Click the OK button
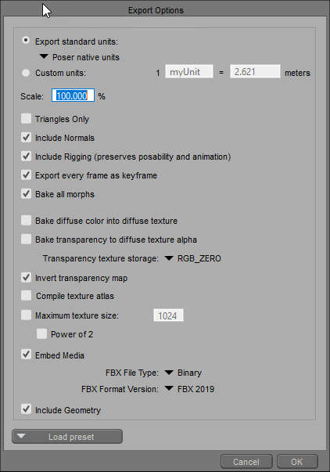The width and height of the screenshot is (330, 472). [297, 462]
